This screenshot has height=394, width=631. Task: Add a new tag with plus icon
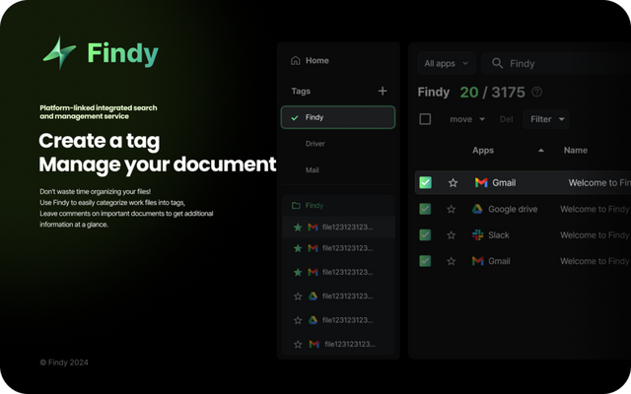[383, 91]
